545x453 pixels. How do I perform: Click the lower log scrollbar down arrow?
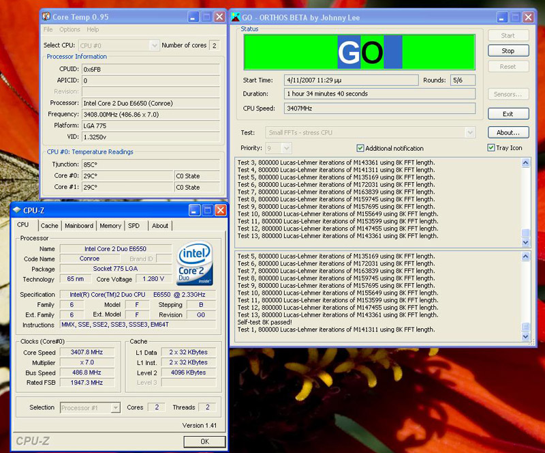tap(525, 336)
